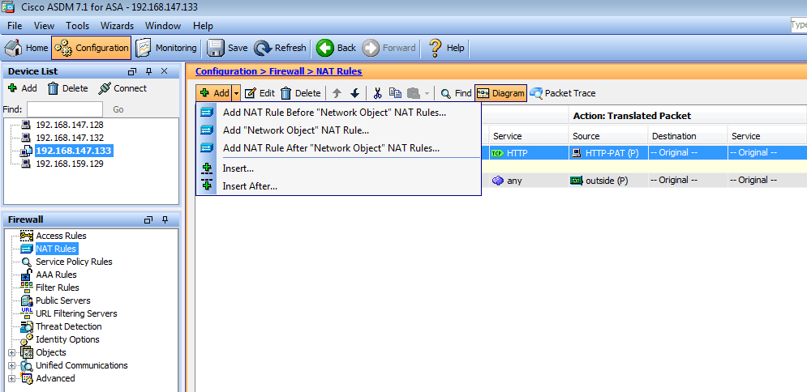This screenshot has height=392, width=807.
Task: Open Filter Rules
Action: coord(57,288)
